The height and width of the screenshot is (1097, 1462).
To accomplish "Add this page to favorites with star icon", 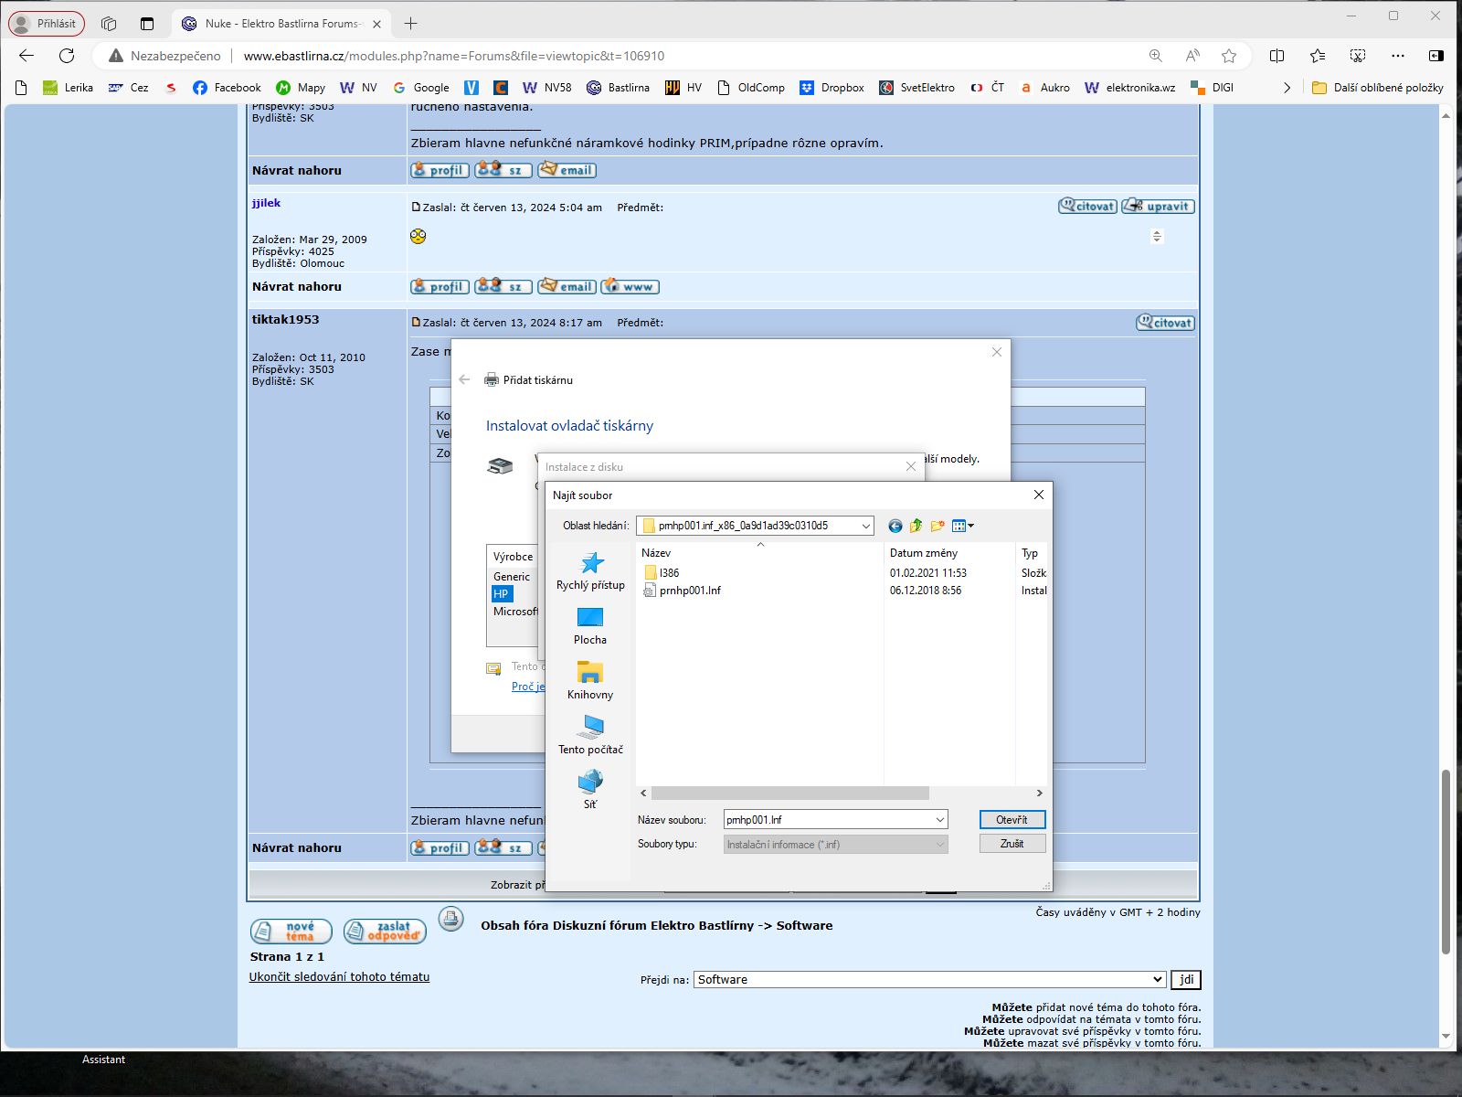I will (x=1229, y=56).
